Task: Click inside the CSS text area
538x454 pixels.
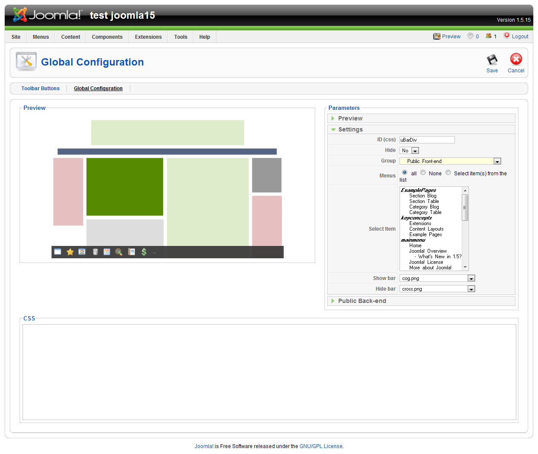Action: 269,372
